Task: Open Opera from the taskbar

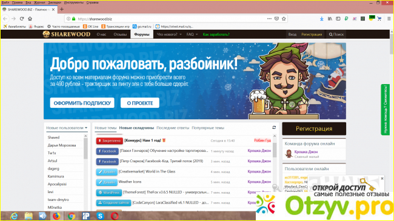Action: [x=115, y=216]
